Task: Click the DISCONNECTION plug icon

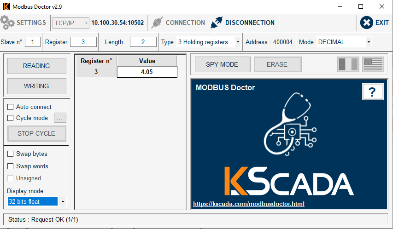Action: 217,23
